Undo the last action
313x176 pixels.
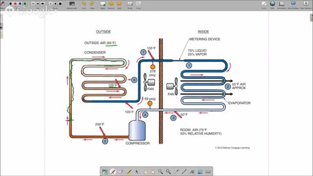coord(84,5)
